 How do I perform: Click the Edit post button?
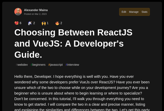pyautogui.click(x=124, y=12)
